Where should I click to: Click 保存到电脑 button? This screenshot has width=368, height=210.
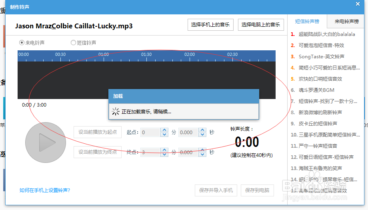coord(257,190)
